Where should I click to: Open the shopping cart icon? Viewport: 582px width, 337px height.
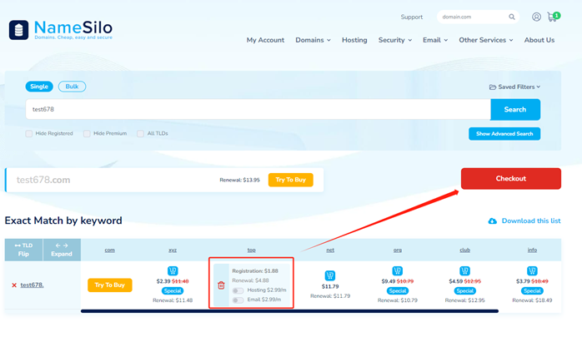[x=552, y=17]
